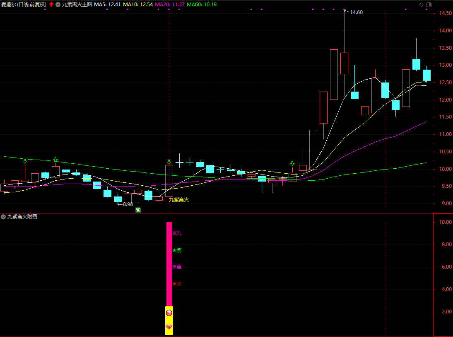This screenshot has width=453, height=337.
Task: Select the stock title 麦趣尔(日线.前复权)
Action: (x=24, y=5)
